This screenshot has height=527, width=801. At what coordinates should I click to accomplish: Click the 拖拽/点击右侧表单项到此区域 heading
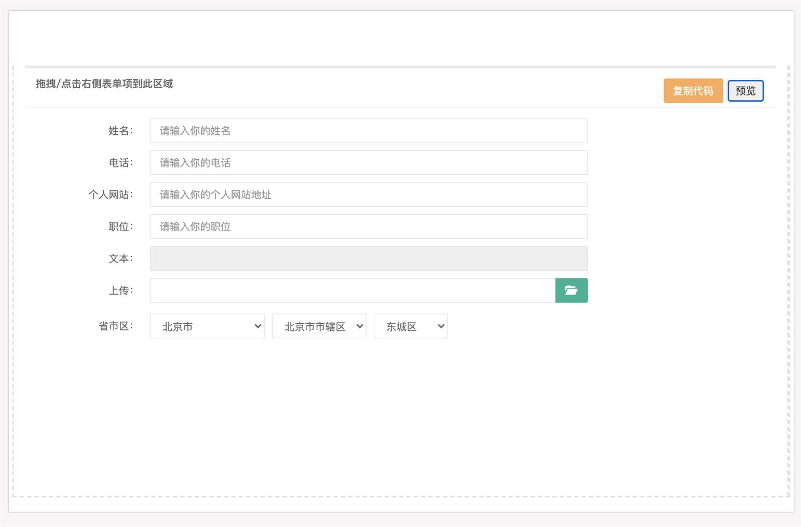click(104, 84)
